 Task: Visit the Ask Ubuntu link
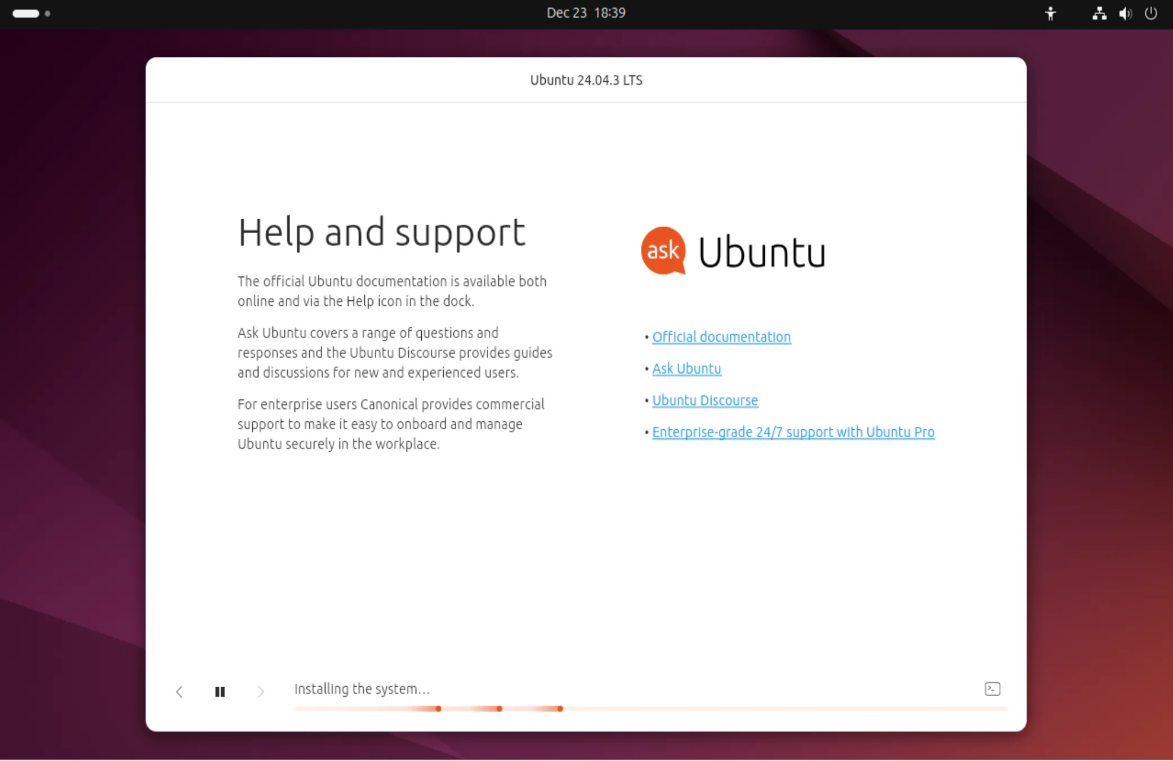click(x=686, y=368)
